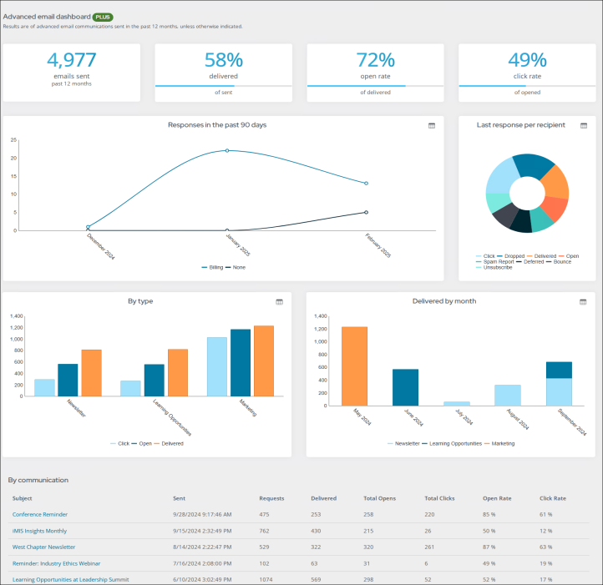Image resolution: width=603 pixels, height=585 pixels.
Task: Click dark blue June 2024 bar
Action: 405,387
